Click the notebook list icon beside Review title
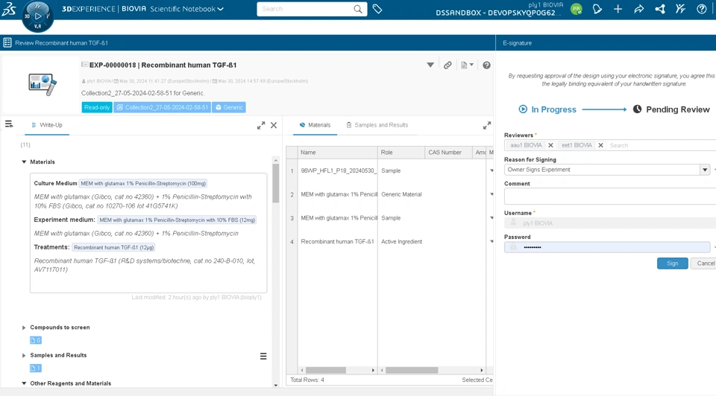 [x=7, y=42]
